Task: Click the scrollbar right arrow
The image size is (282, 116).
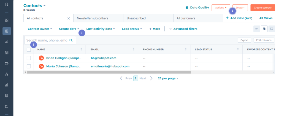Action: coord(273,72)
